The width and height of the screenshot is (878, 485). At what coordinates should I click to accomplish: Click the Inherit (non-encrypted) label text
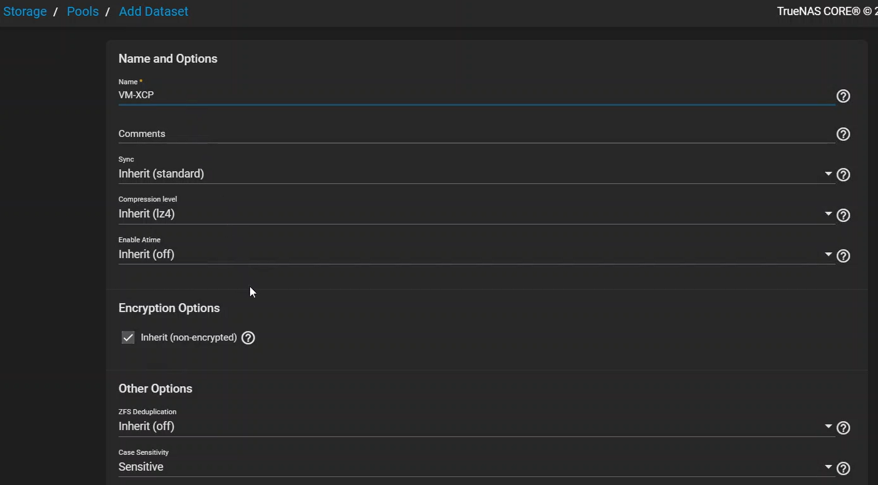(x=189, y=338)
